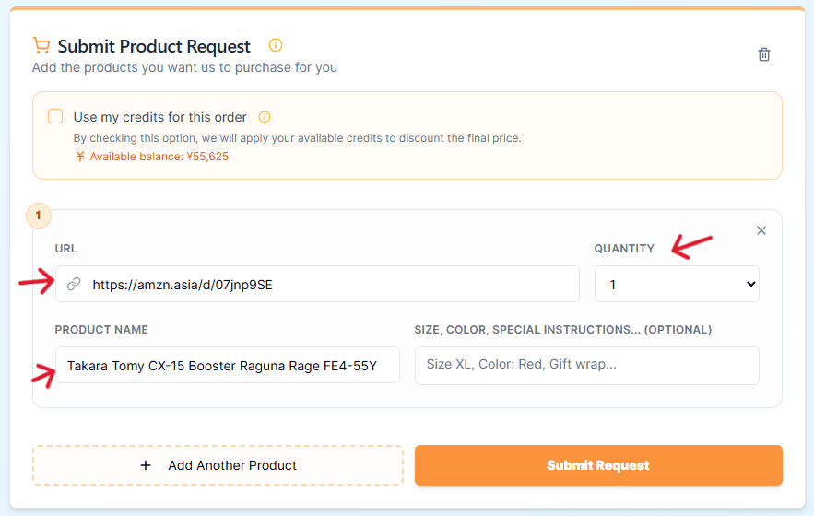The image size is (814, 516).
Task: Click the number 1 product badge
Action: (38, 217)
